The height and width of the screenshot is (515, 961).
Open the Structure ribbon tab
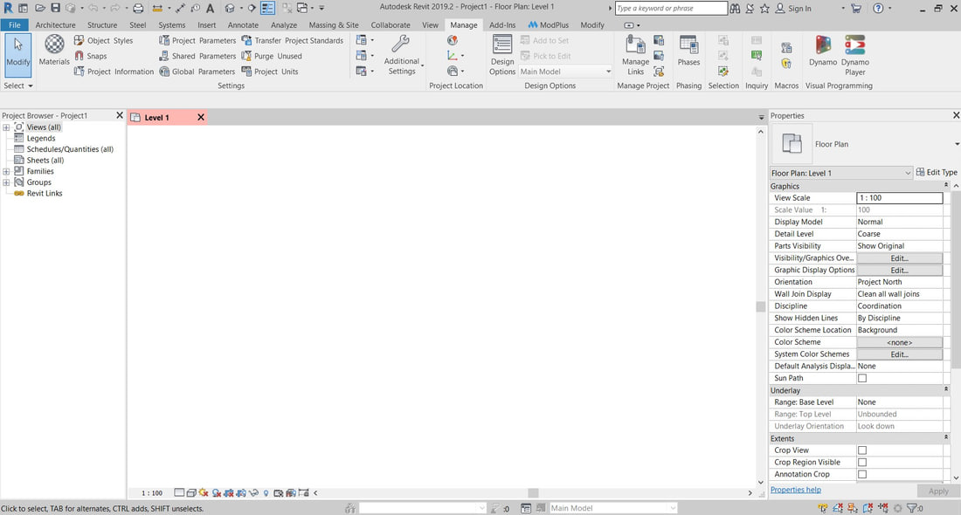101,25
